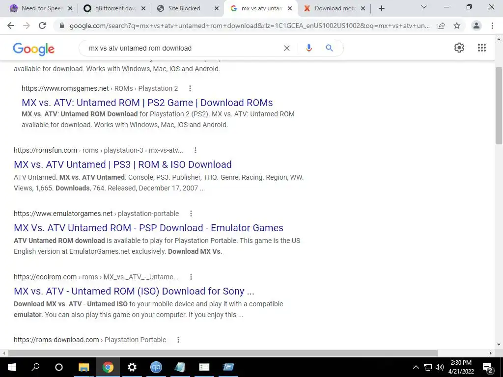503x377 pixels.
Task: Open MX vs. ATV: Untamed ROM PS2 result
Action: tap(147, 103)
